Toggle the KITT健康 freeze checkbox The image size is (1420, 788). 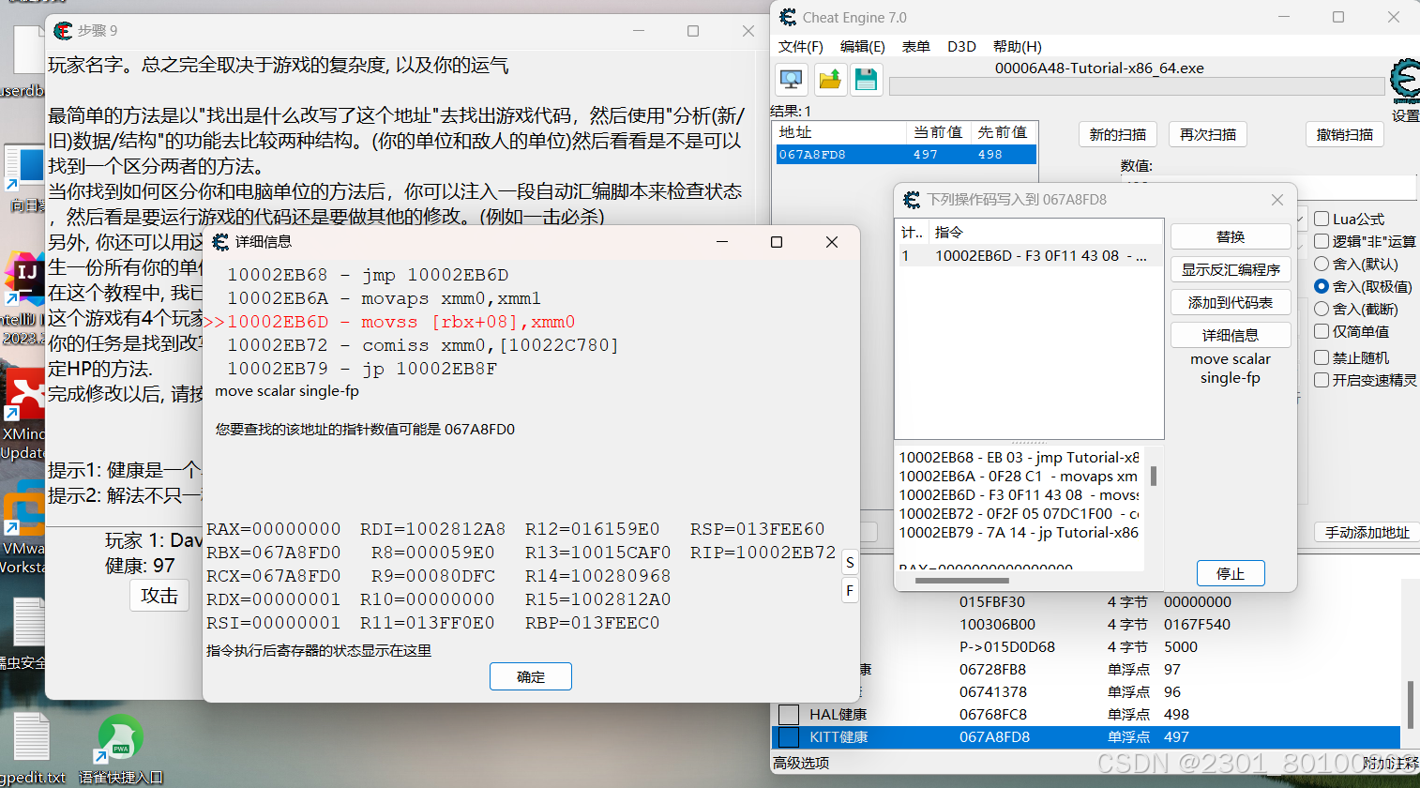(789, 737)
